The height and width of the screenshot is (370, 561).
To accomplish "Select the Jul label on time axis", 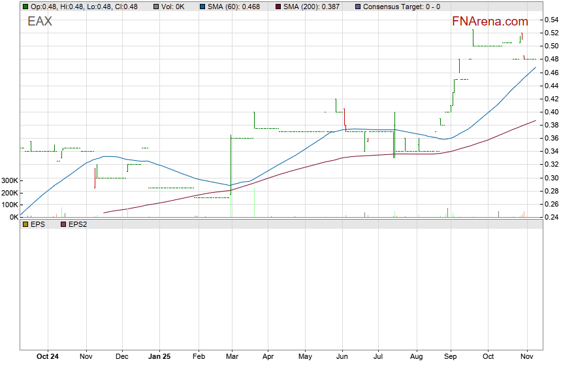I will (378, 357).
